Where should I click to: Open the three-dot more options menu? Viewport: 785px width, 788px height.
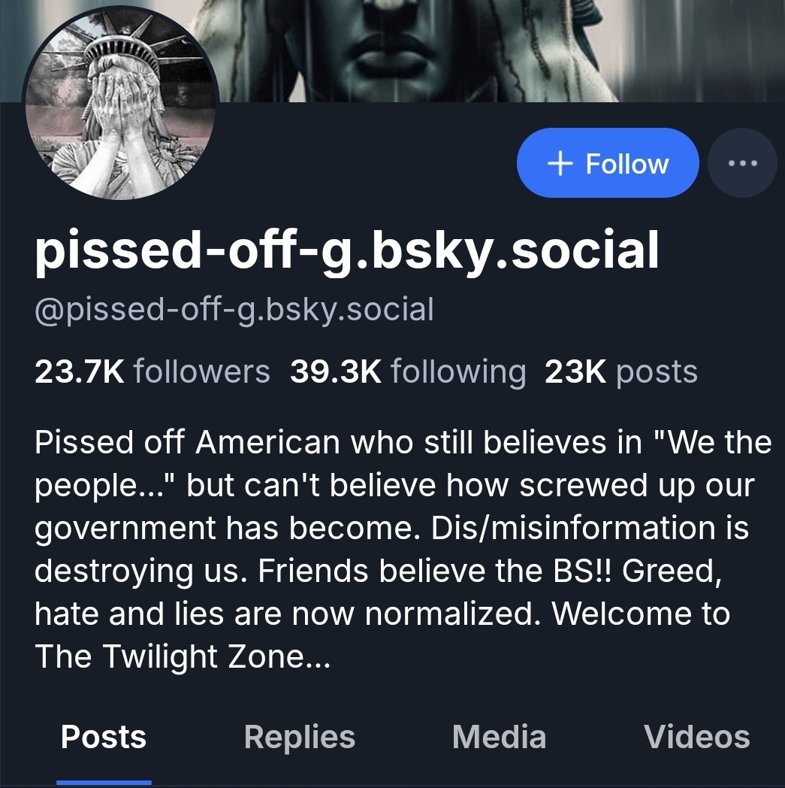tap(743, 163)
